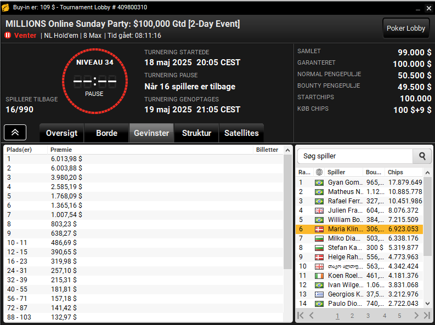Open players page 3

click(x=368, y=316)
